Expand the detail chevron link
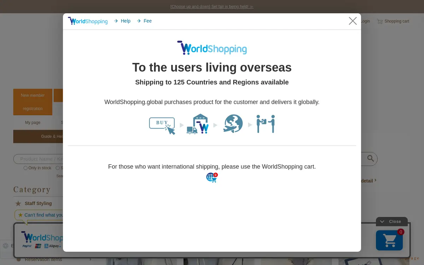 point(369,181)
